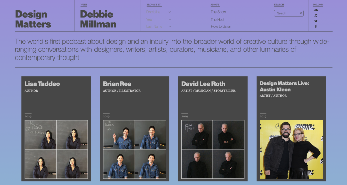Open the How to Listen link

[x=221, y=26]
